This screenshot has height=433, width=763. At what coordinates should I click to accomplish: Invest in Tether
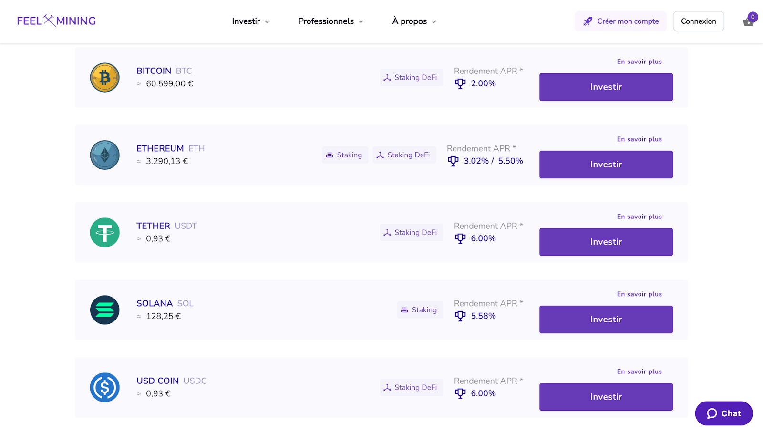(606, 242)
